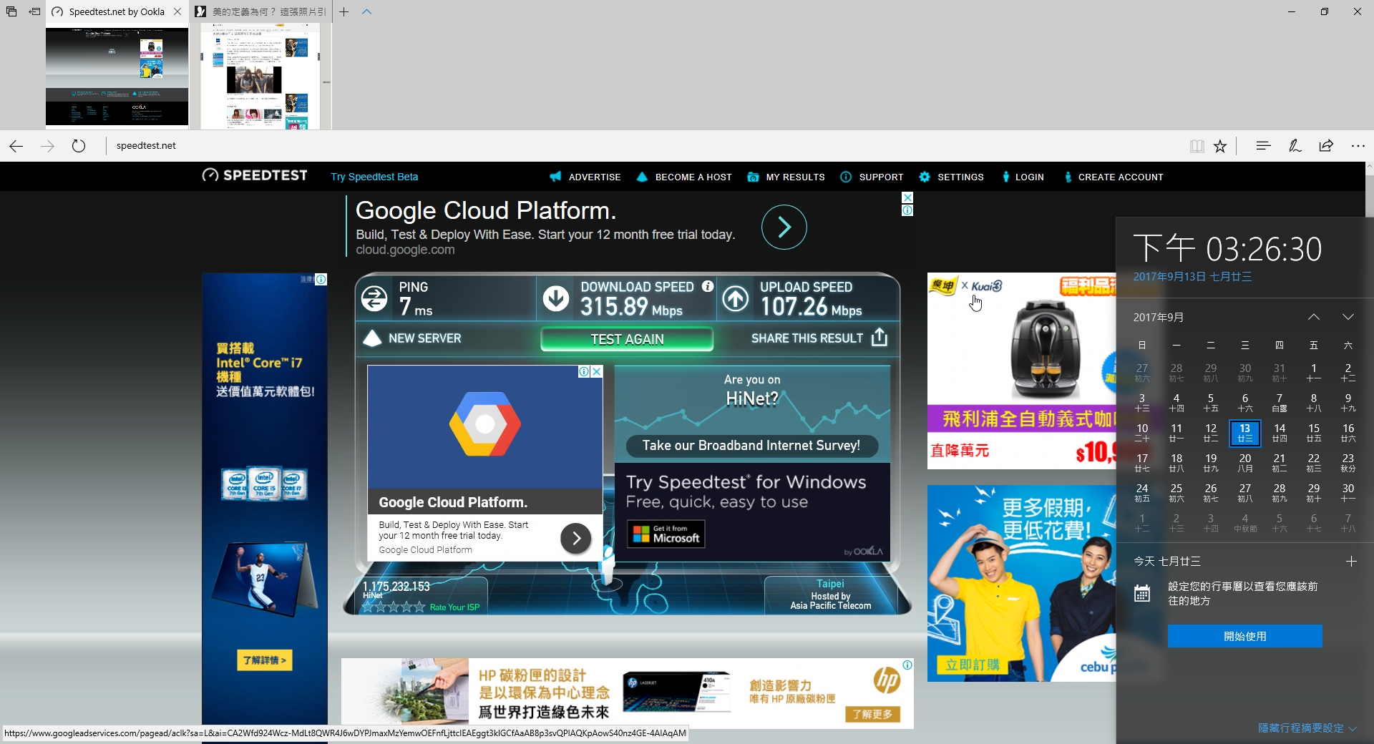Image resolution: width=1374 pixels, height=744 pixels.
Task: Close the top Google Cloud banner ad
Action: point(907,197)
